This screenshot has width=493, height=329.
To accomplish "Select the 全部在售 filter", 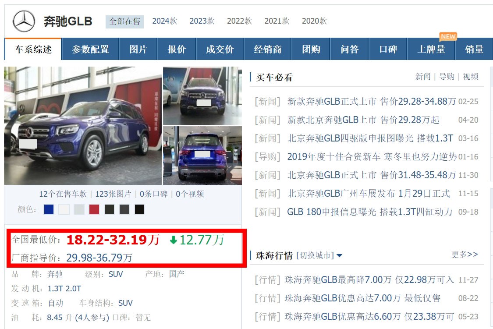I will coord(124,21).
